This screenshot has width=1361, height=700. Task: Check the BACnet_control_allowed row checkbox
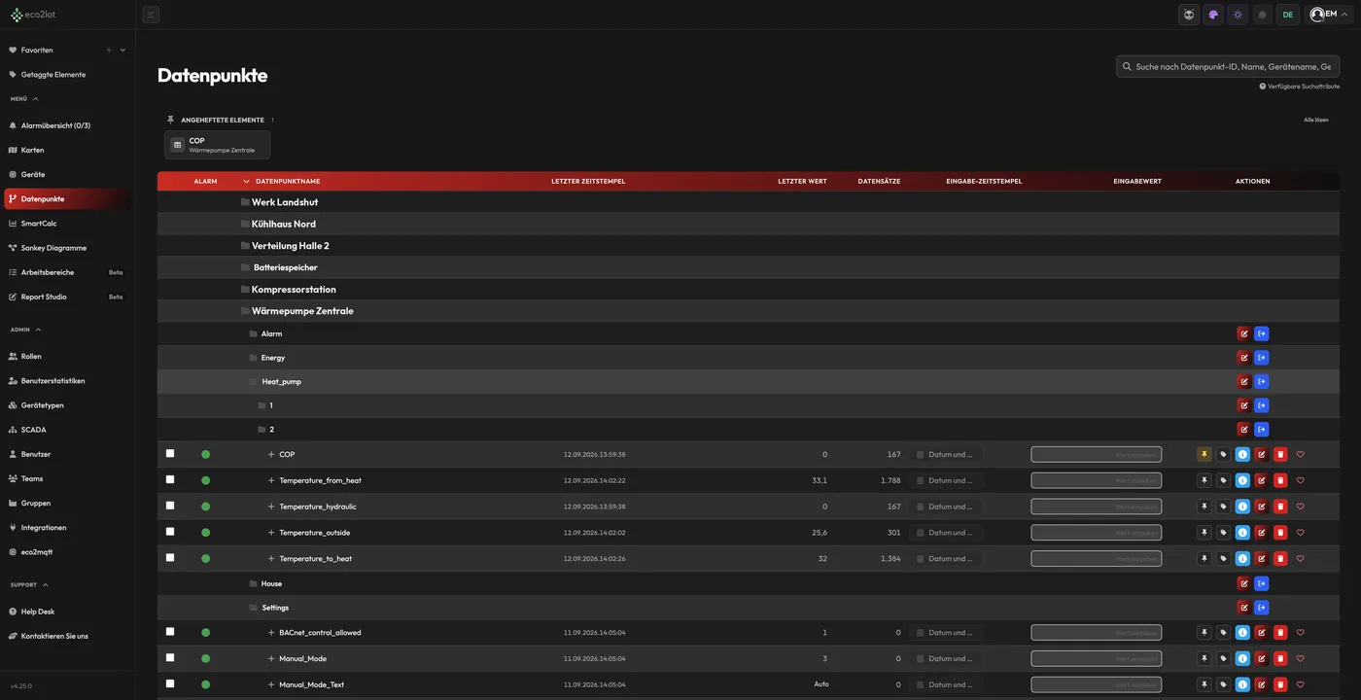pos(170,632)
